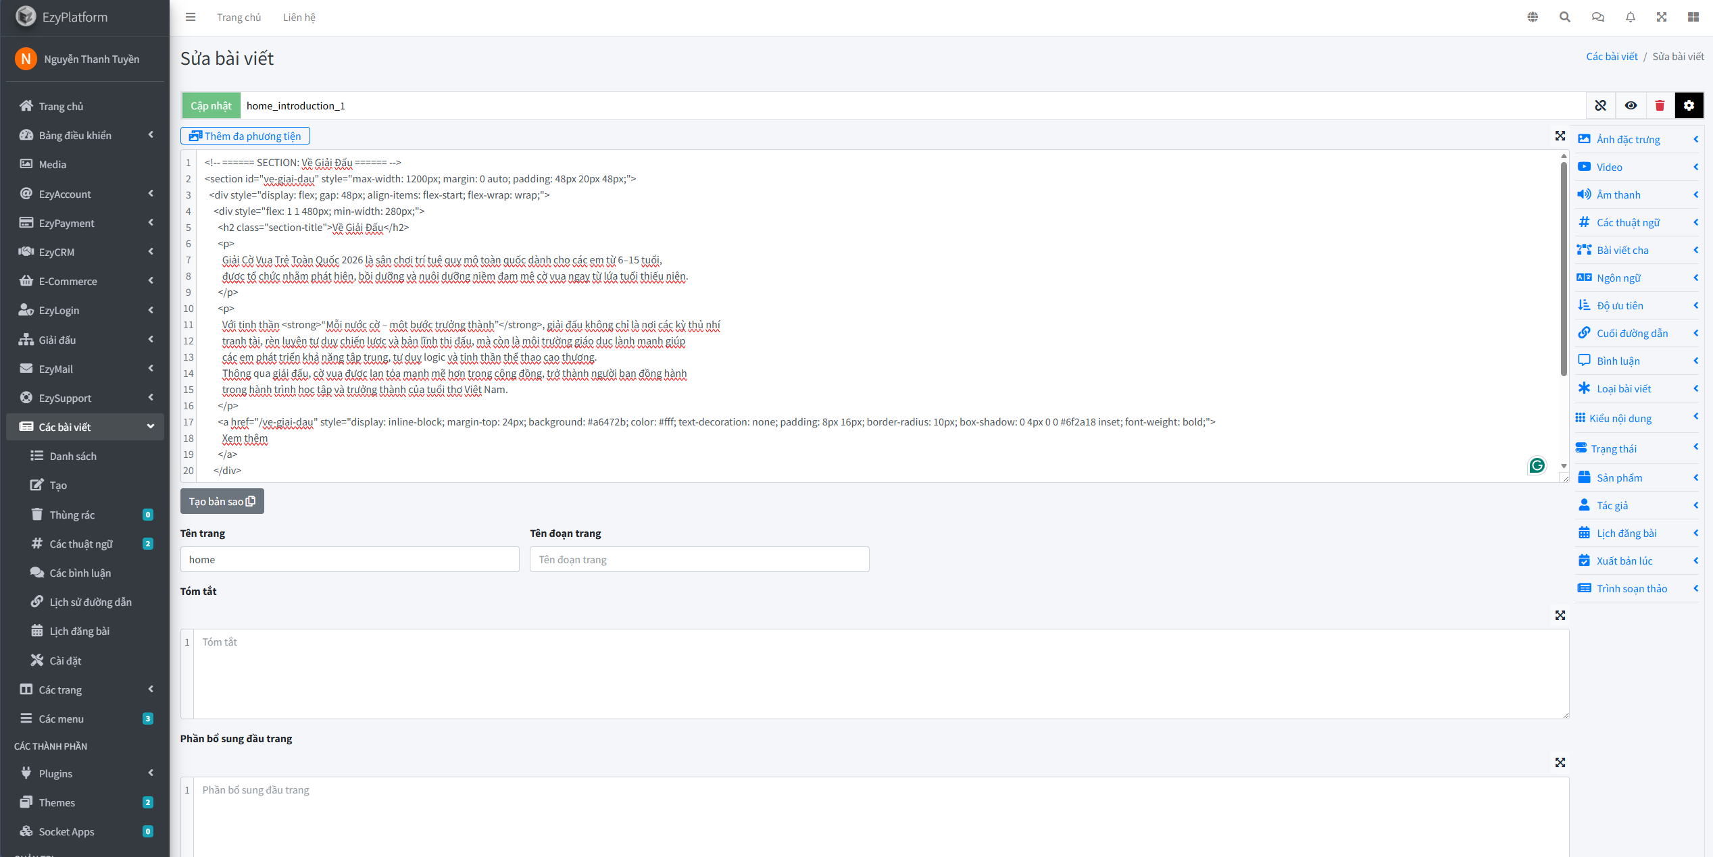Click the Grammarly icon in code editor

[1537, 465]
